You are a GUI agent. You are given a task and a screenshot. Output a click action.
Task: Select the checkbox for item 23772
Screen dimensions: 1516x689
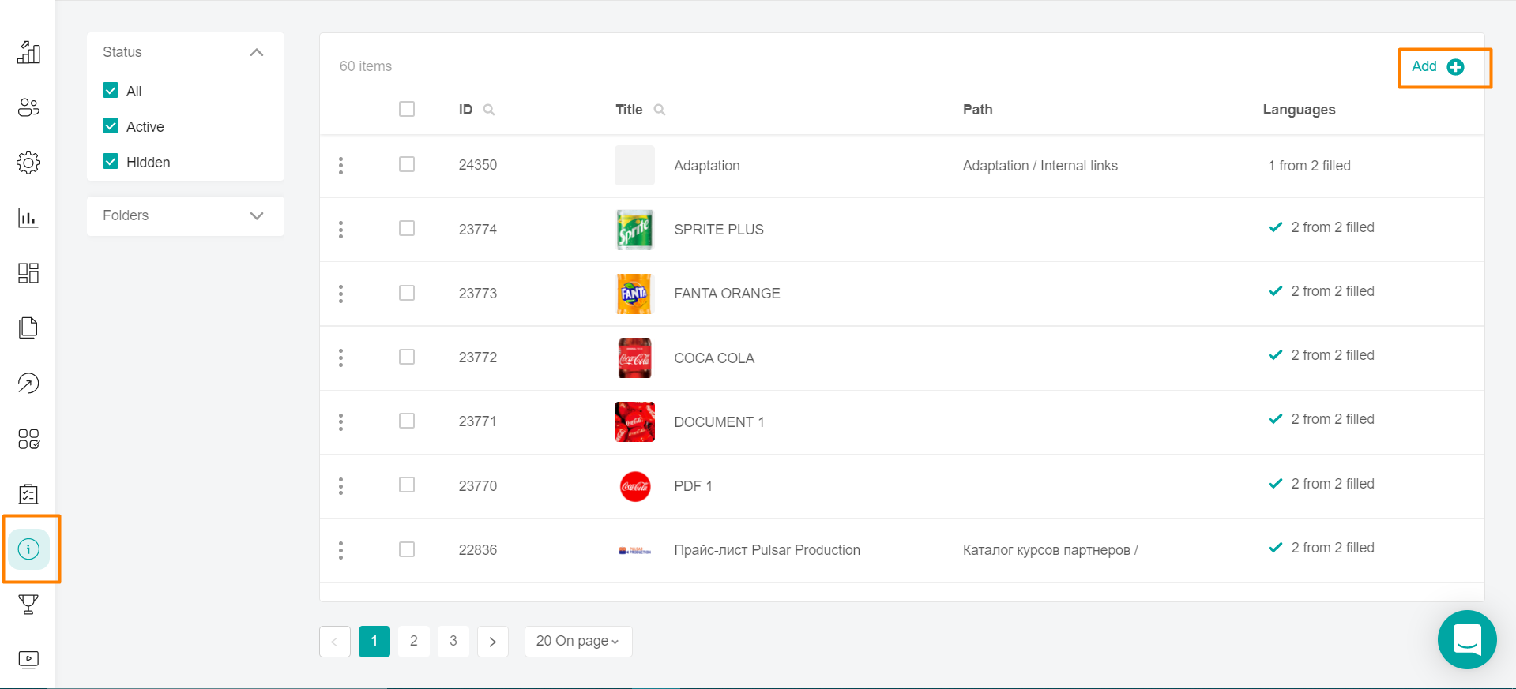click(407, 357)
